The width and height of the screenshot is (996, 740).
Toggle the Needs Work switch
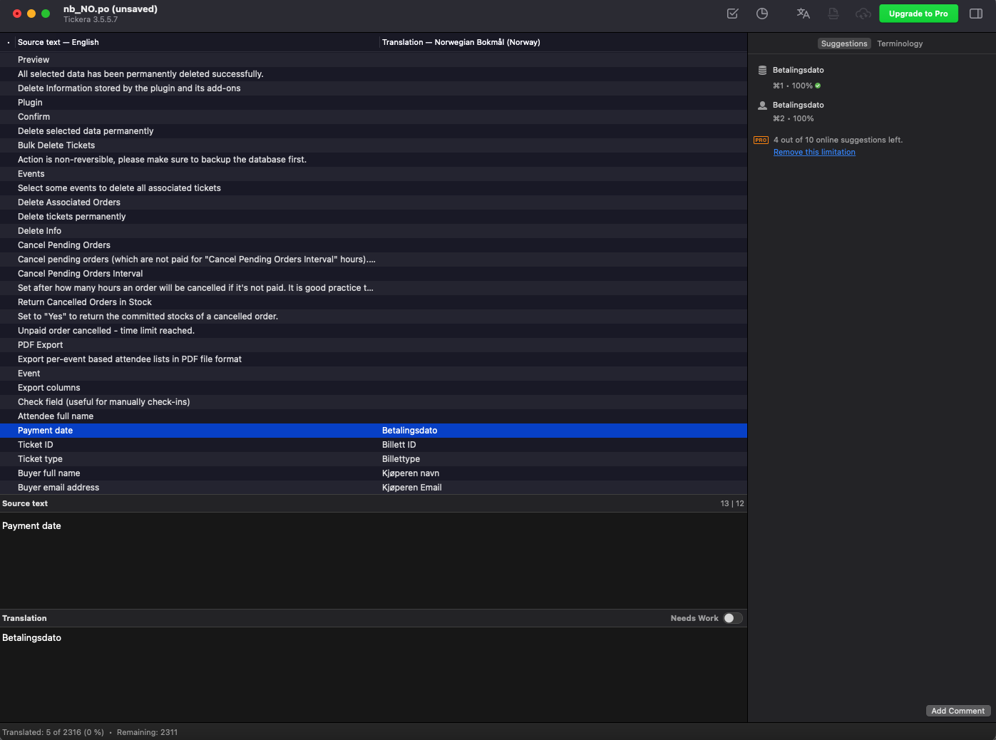tap(732, 618)
